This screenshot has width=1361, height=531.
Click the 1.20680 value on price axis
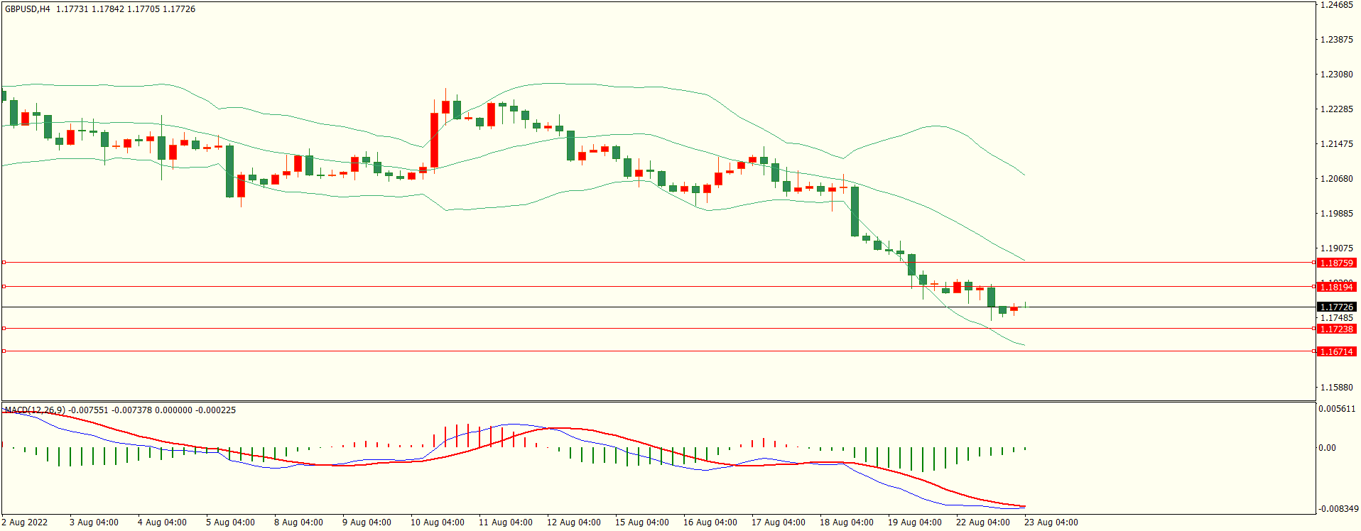click(1336, 179)
